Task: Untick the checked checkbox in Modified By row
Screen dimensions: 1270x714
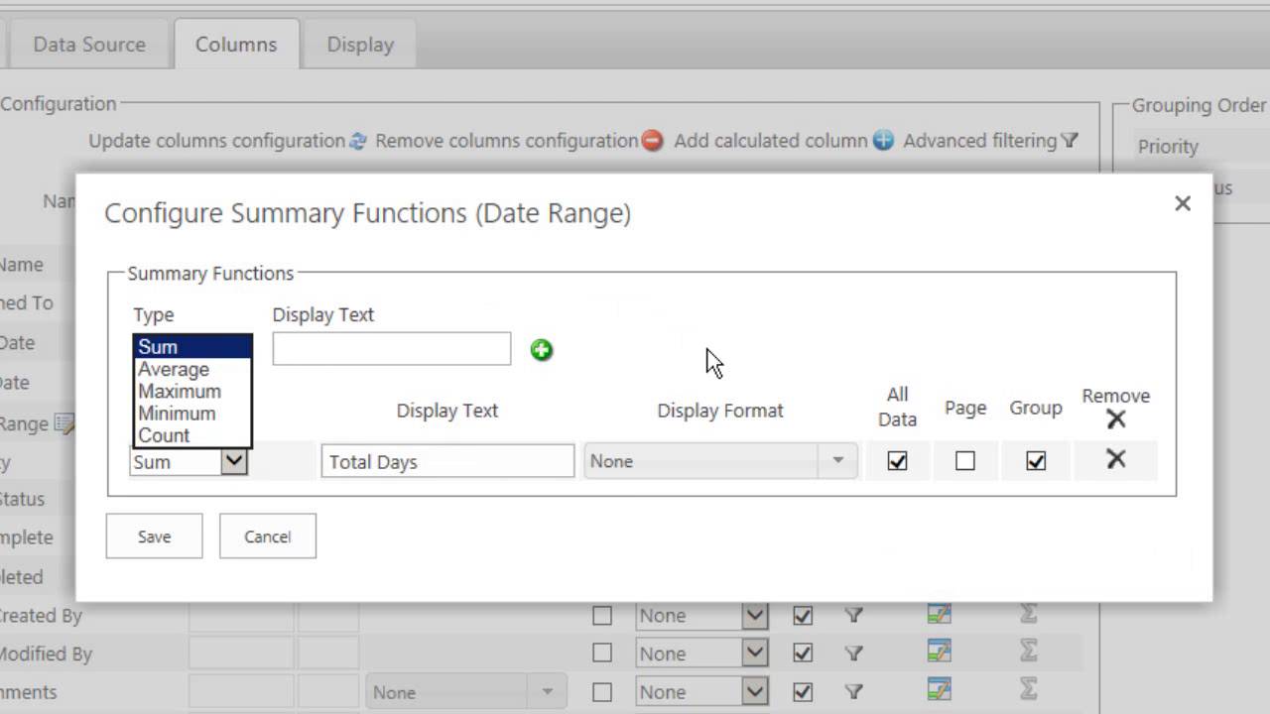Action: (803, 654)
